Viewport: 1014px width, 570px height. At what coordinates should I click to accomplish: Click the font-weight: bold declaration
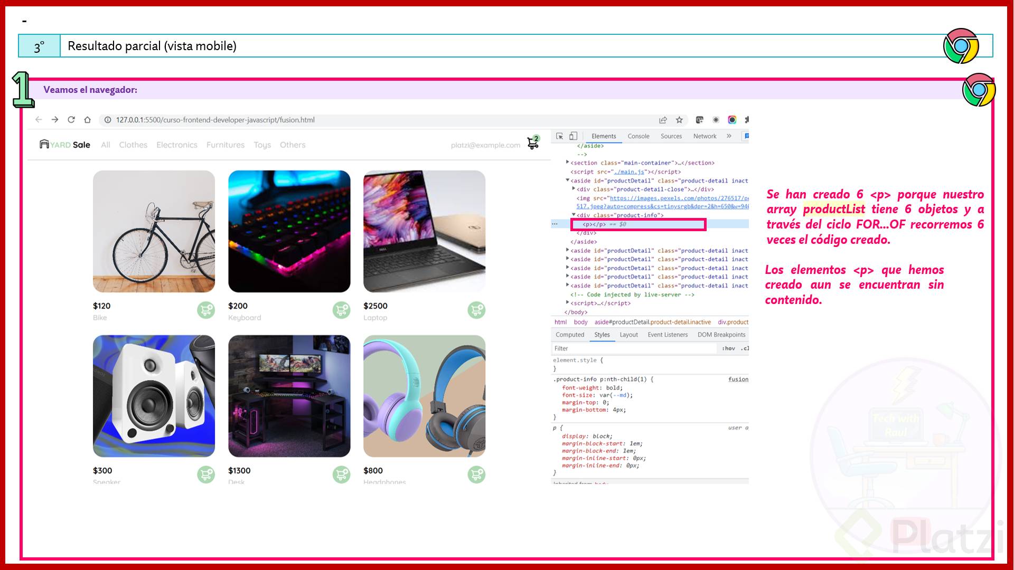point(593,387)
